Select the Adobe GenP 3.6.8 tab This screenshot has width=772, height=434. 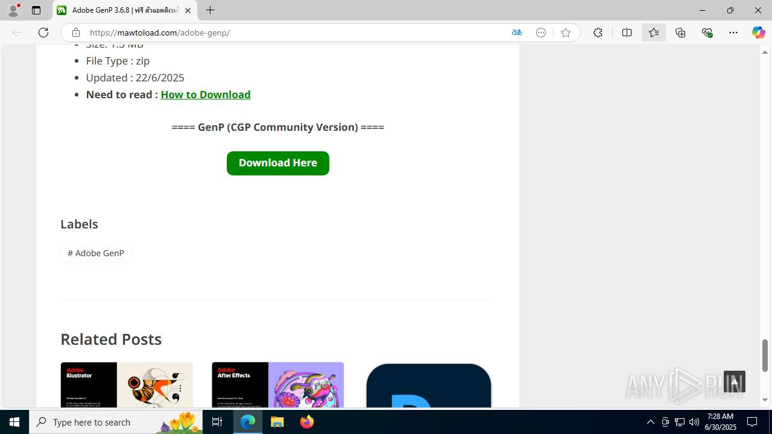tap(125, 10)
